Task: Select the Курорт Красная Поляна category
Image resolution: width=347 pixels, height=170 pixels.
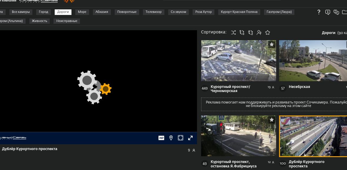Action: pyautogui.click(x=239, y=12)
